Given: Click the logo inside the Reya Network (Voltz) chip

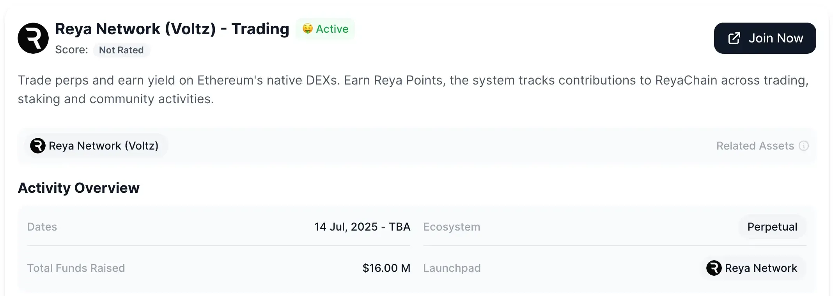Looking at the screenshot, I should (x=37, y=146).
